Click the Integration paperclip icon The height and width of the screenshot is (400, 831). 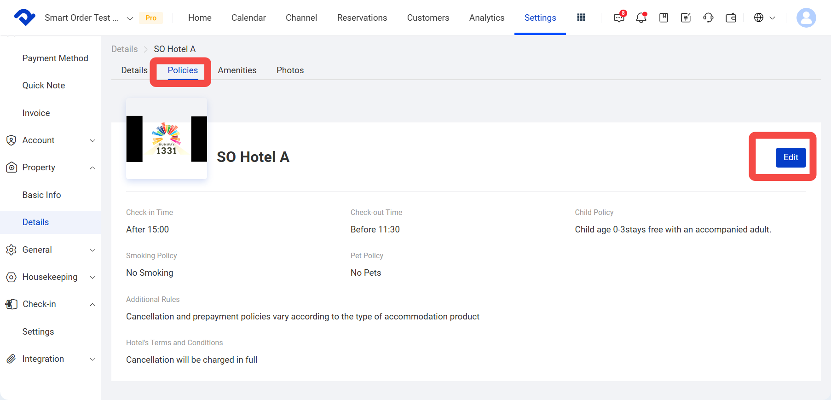[x=12, y=359]
